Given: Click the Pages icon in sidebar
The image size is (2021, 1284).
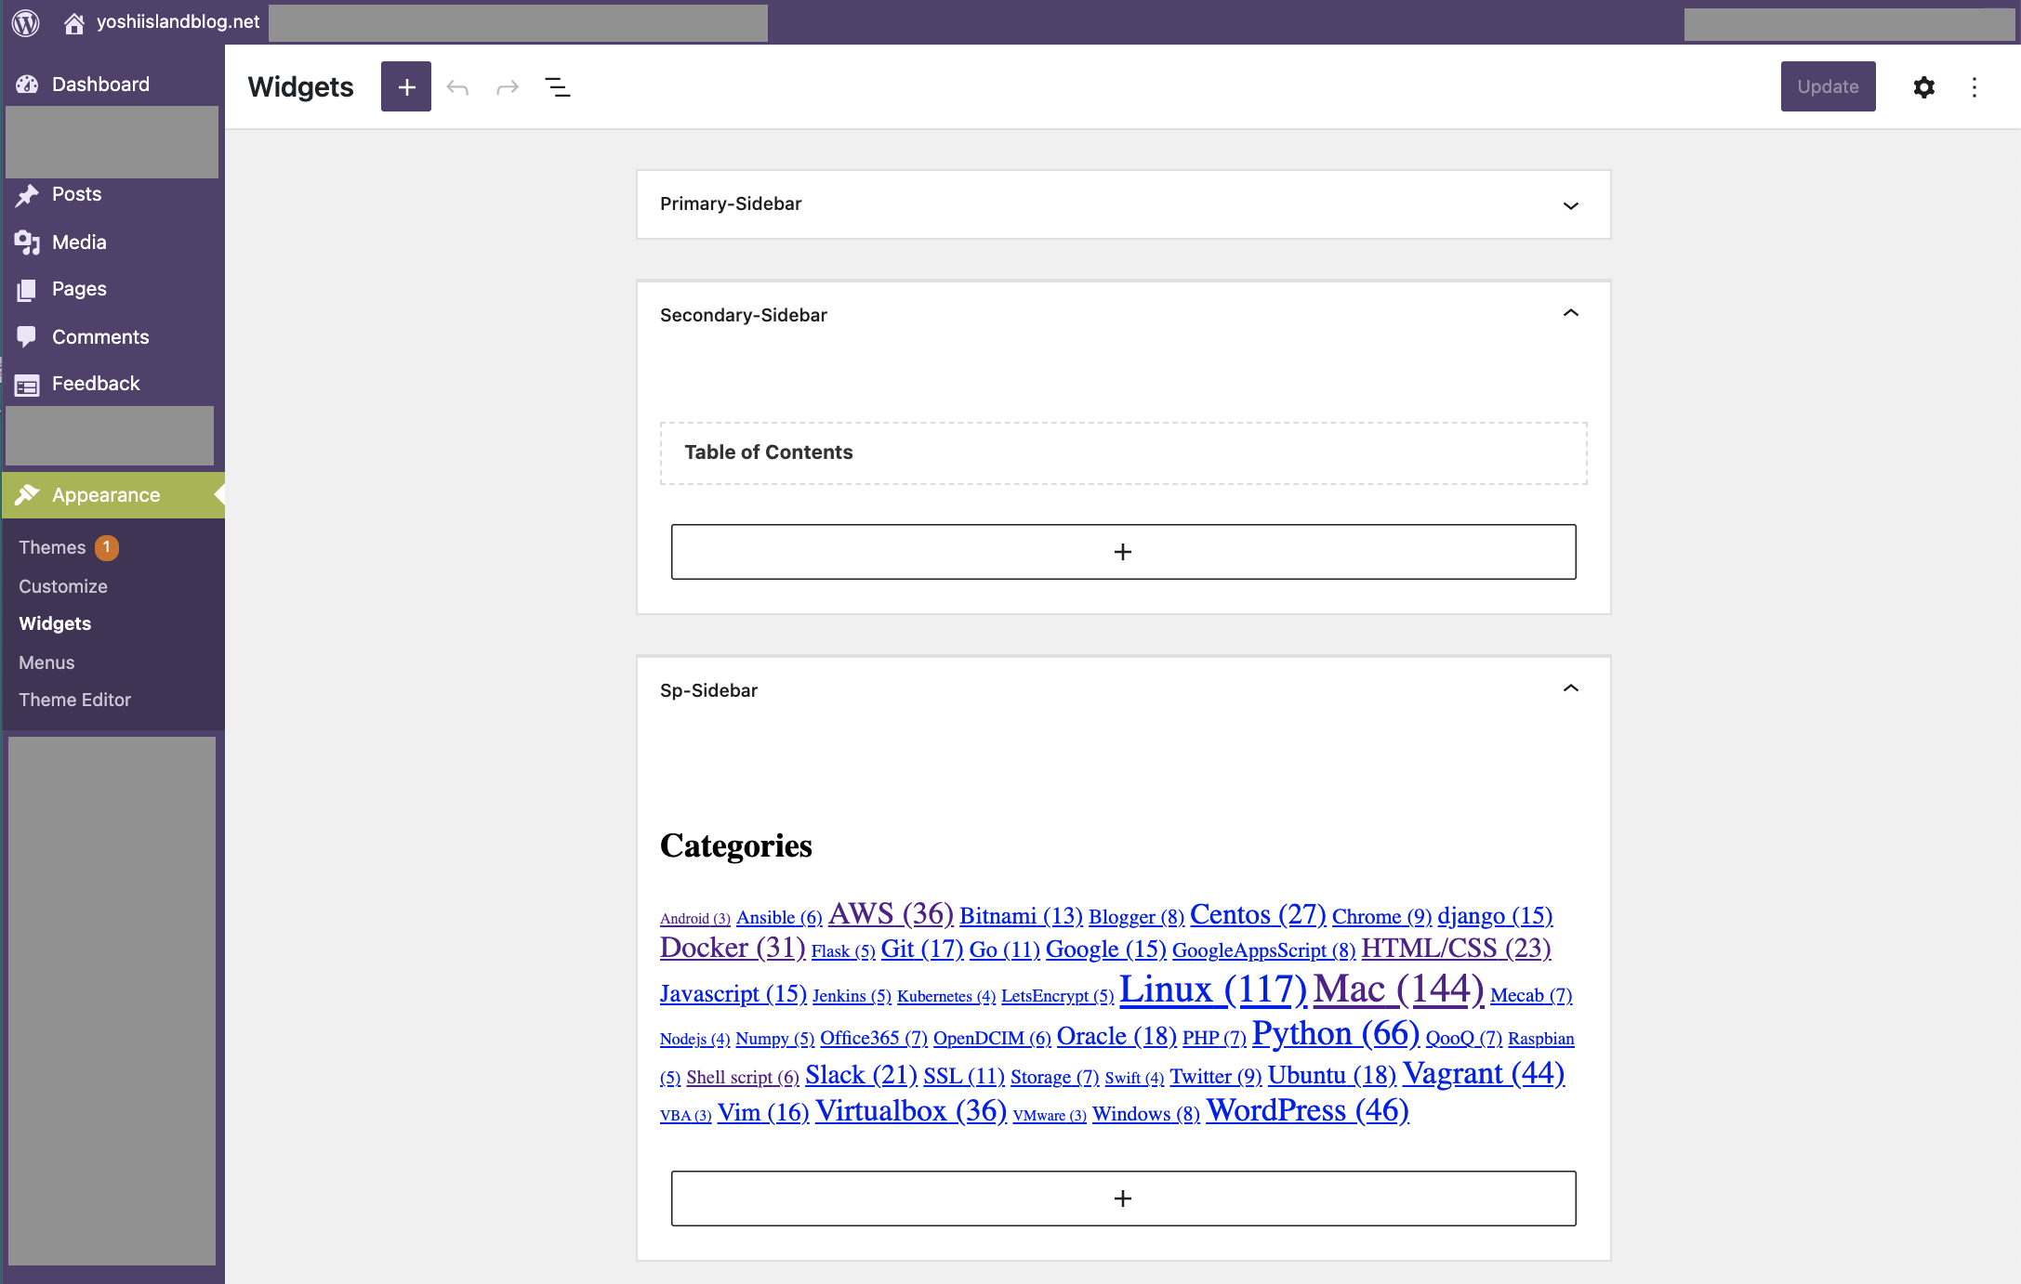Looking at the screenshot, I should click(x=27, y=290).
